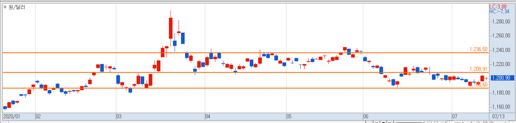Select the 원/달러 chart title label
This screenshot has height=123, width=516.
pyautogui.click(x=17, y=7)
